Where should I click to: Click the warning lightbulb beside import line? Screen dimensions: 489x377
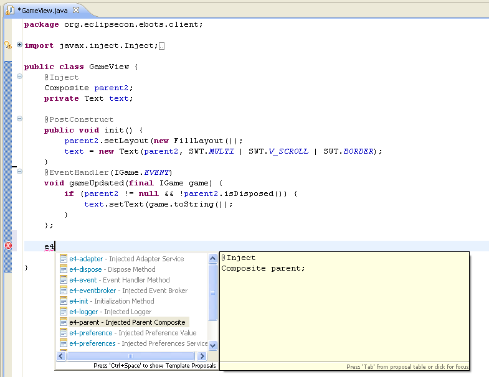click(x=8, y=45)
